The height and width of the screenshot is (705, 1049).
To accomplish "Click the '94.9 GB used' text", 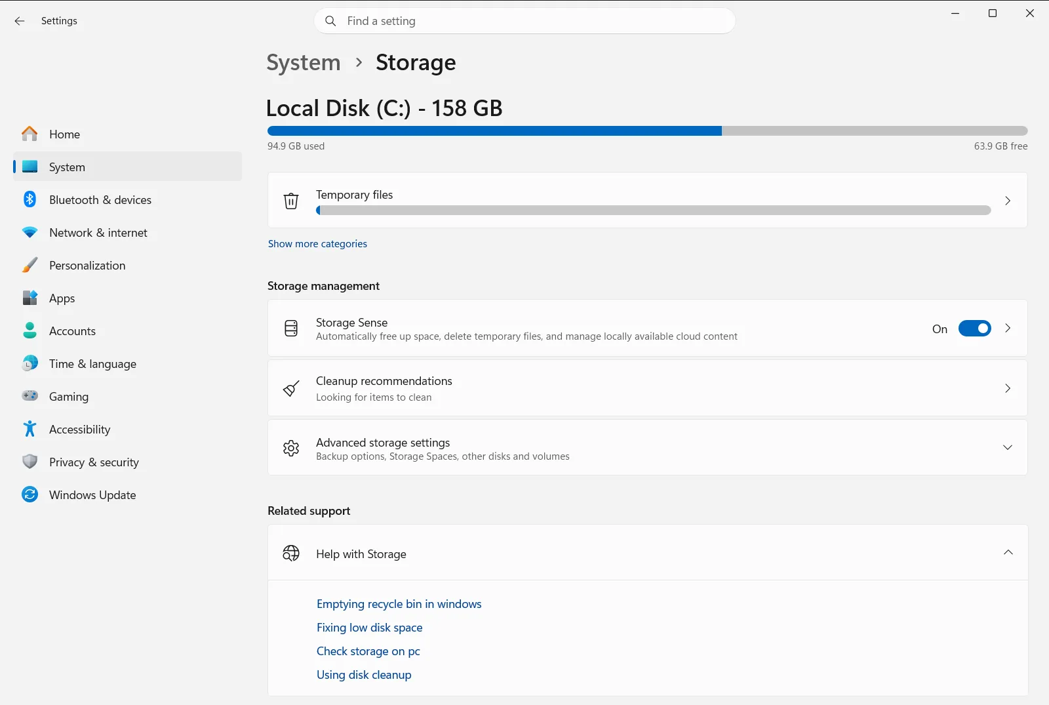I will (296, 146).
